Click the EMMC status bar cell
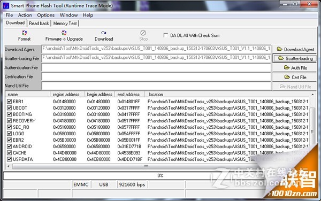 click(x=81, y=184)
